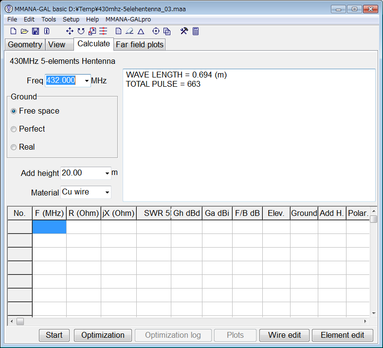Click the copy pages icon

[x=167, y=31]
